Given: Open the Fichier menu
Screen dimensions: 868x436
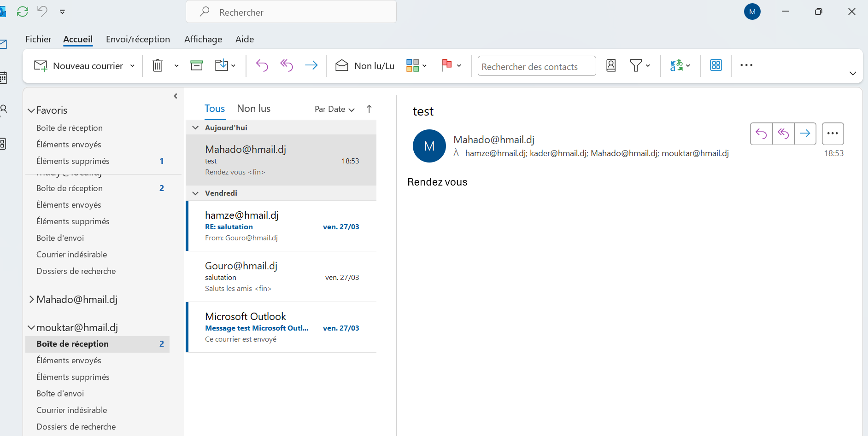Looking at the screenshot, I should [x=38, y=39].
